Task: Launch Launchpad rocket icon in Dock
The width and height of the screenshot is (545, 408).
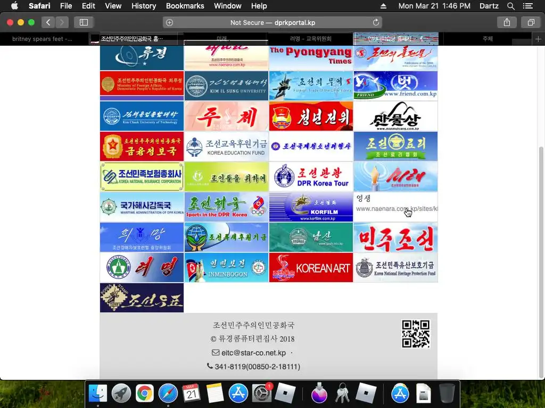Action: (121, 394)
